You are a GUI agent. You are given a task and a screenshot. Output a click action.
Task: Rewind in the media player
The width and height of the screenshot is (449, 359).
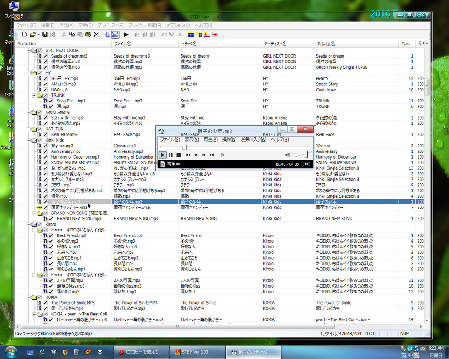(196, 155)
